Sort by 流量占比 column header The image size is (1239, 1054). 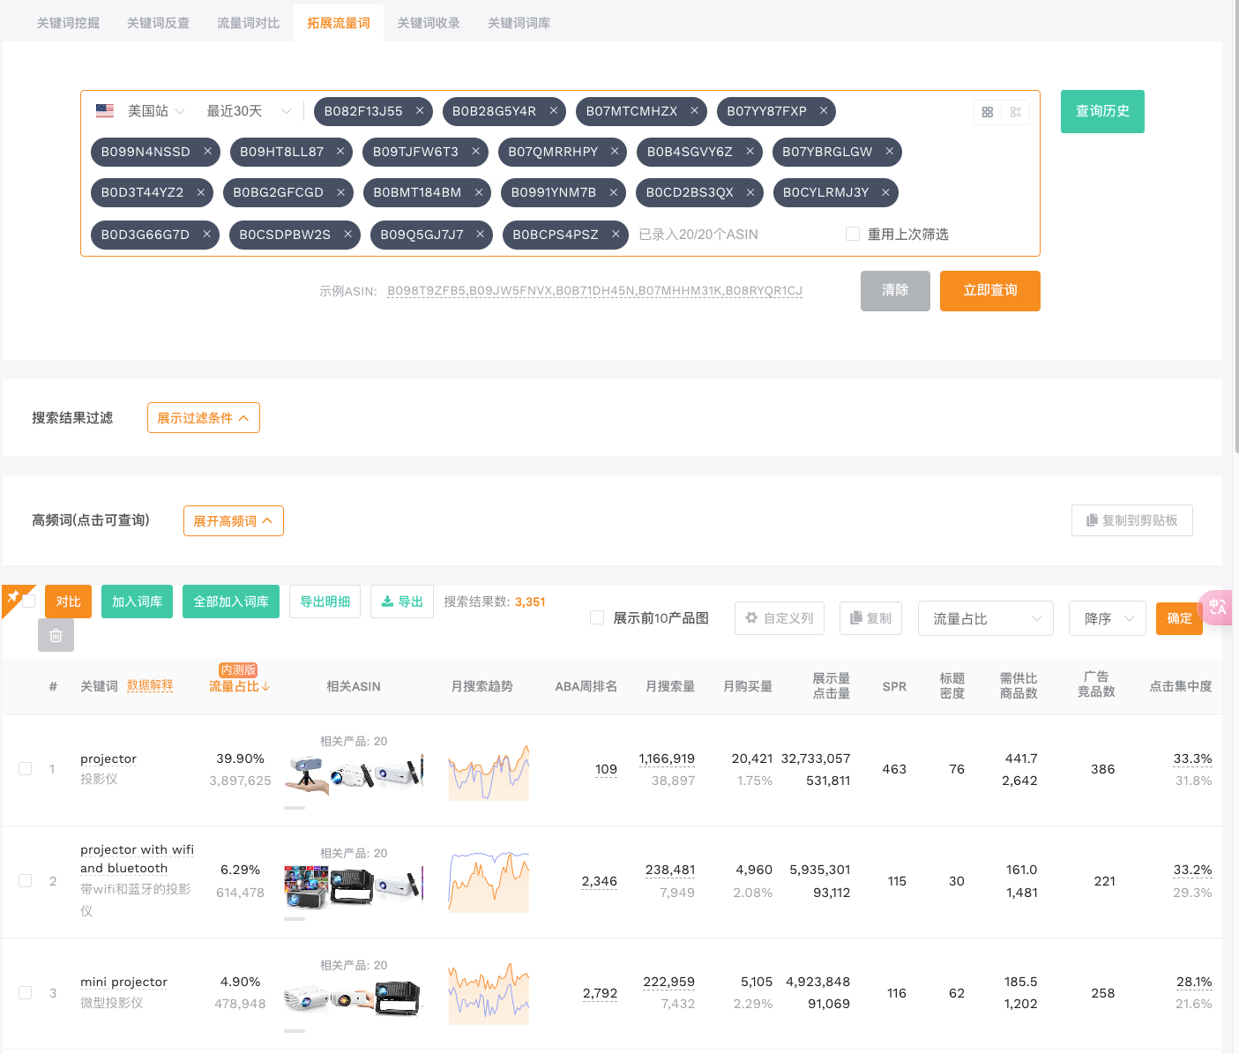click(x=239, y=686)
